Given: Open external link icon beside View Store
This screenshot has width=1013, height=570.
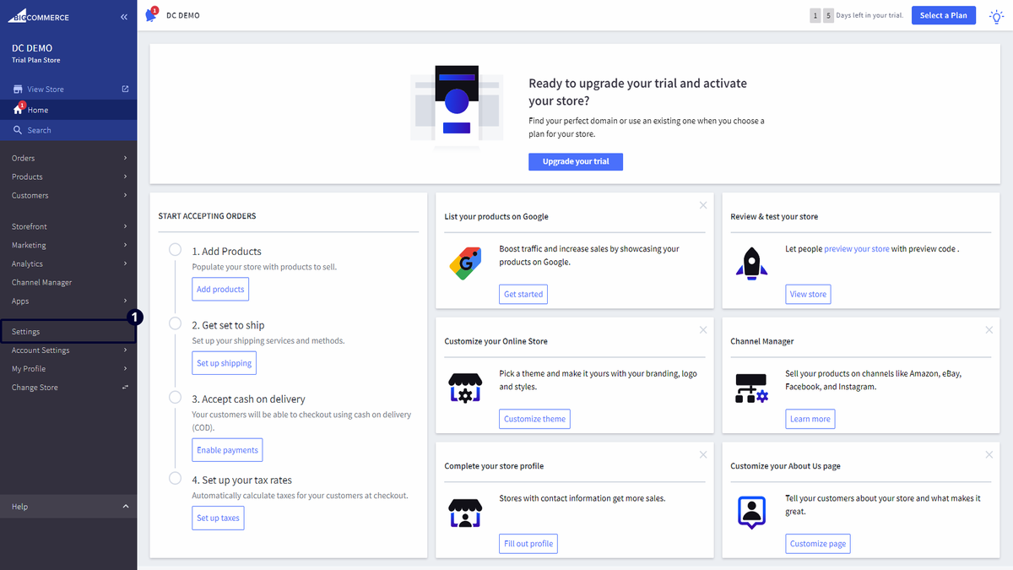Looking at the screenshot, I should 126,89.
